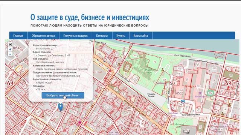Open the Главная menu item

pos(18,36)
